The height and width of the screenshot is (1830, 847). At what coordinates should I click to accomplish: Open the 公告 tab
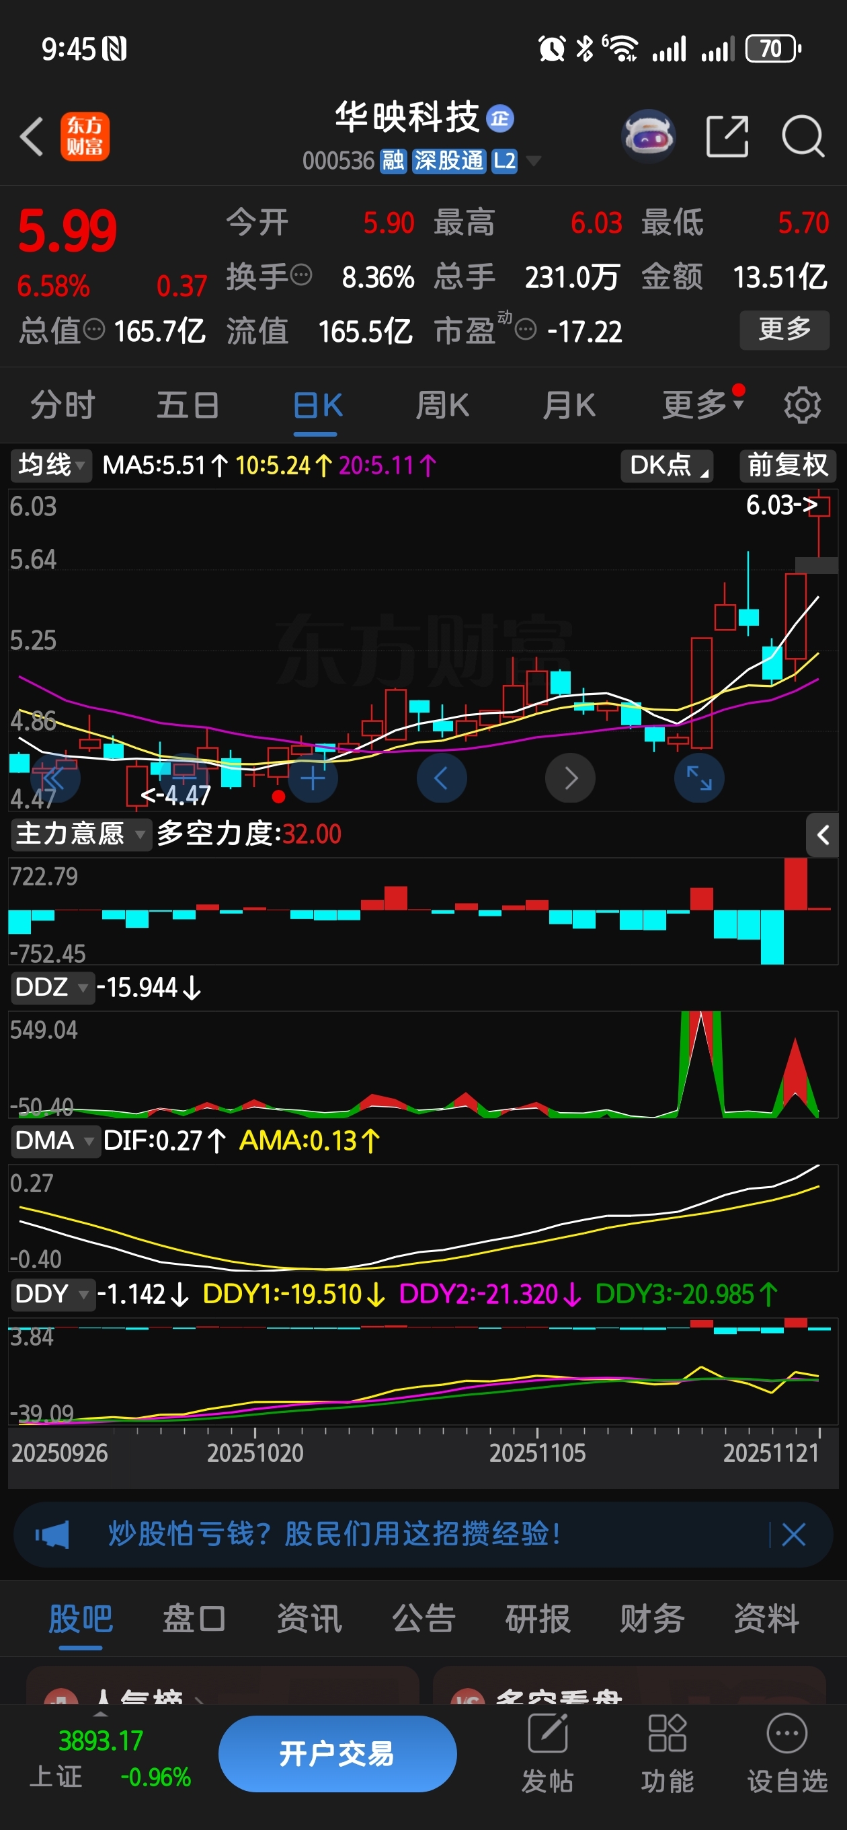[x=424, y=1619]
